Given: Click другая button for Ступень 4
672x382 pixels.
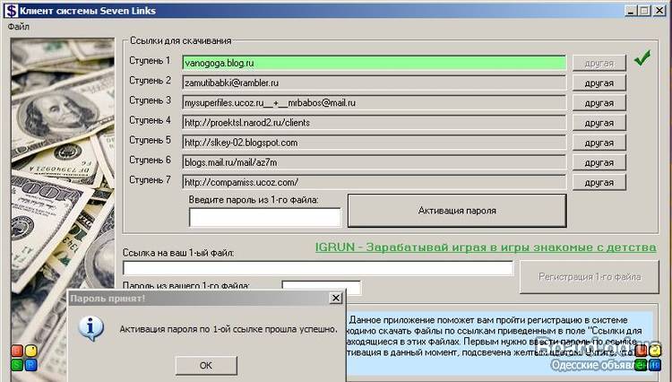Looking at the screenshot, I should [599, 122].
